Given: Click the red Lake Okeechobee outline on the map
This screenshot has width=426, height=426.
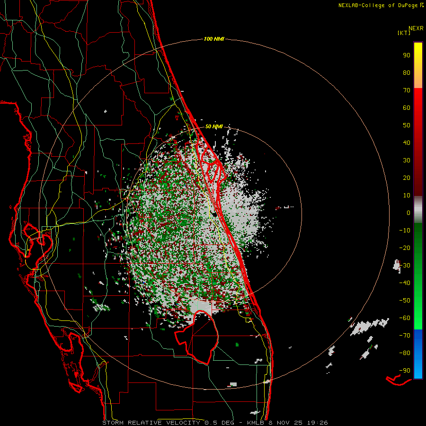Looking at the screenshot, I should point(196,337).
